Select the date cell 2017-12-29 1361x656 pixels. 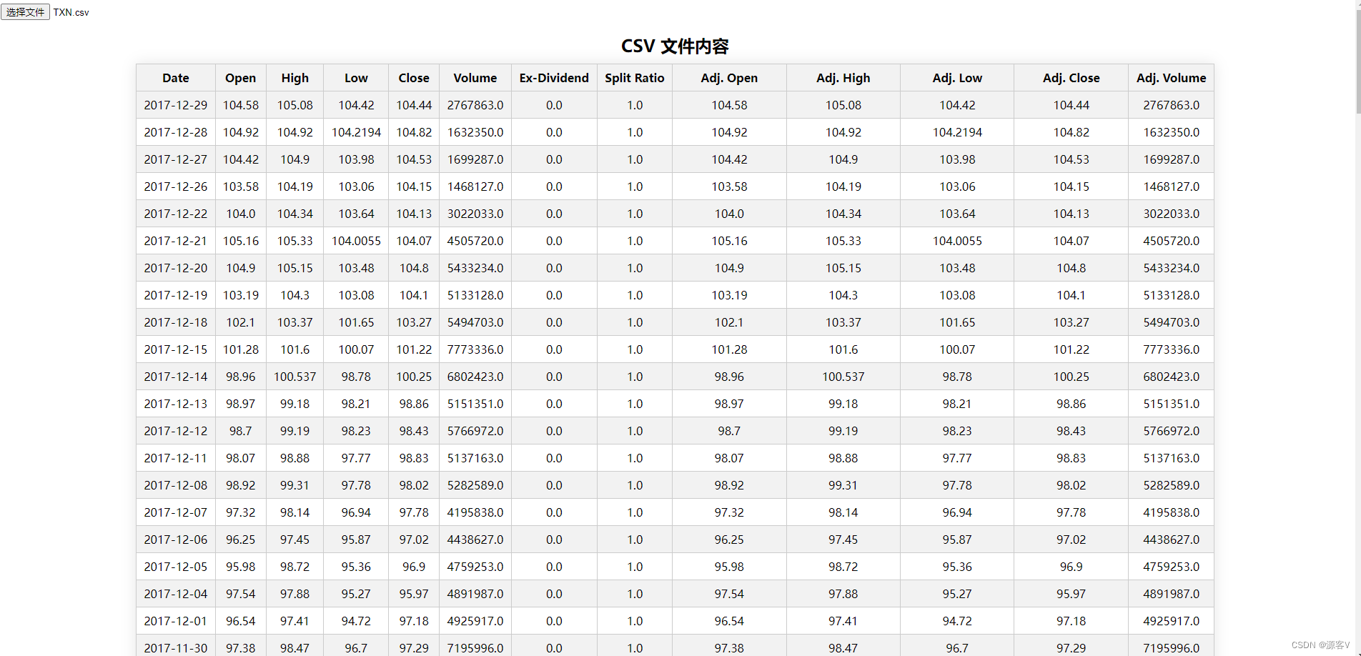pyautogui.click(x=176, y=105)
